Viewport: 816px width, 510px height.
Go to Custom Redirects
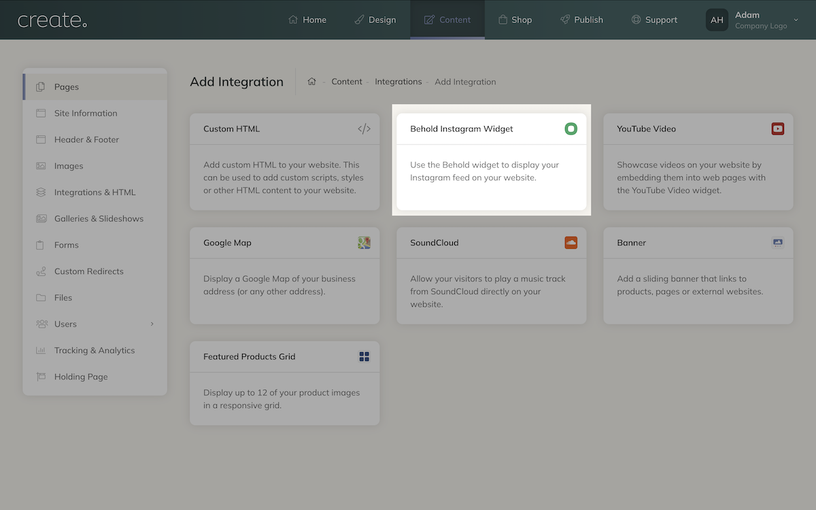95,271
